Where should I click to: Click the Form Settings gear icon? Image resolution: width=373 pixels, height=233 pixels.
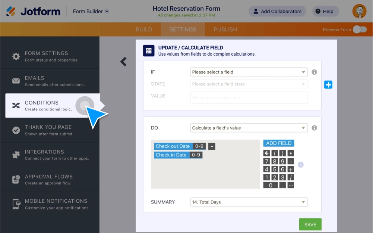(16, 56)
